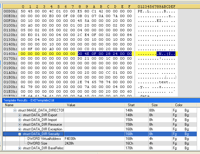The height and width of the screenshot is (154, 200).
Task: Expand the struct DATA_DIR Exception node
Action: [20, 129]
